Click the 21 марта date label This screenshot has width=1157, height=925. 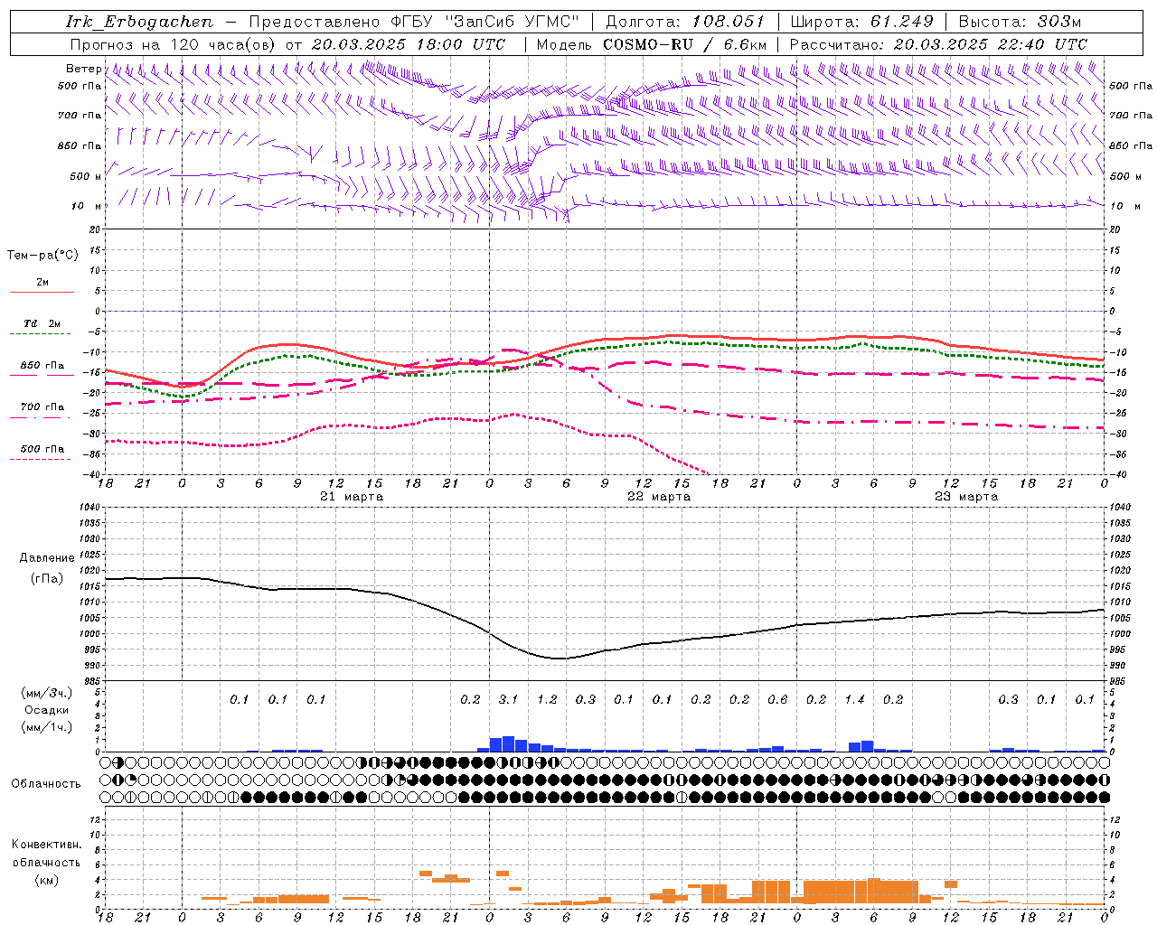pyautogui.click(x=352, y=496)
